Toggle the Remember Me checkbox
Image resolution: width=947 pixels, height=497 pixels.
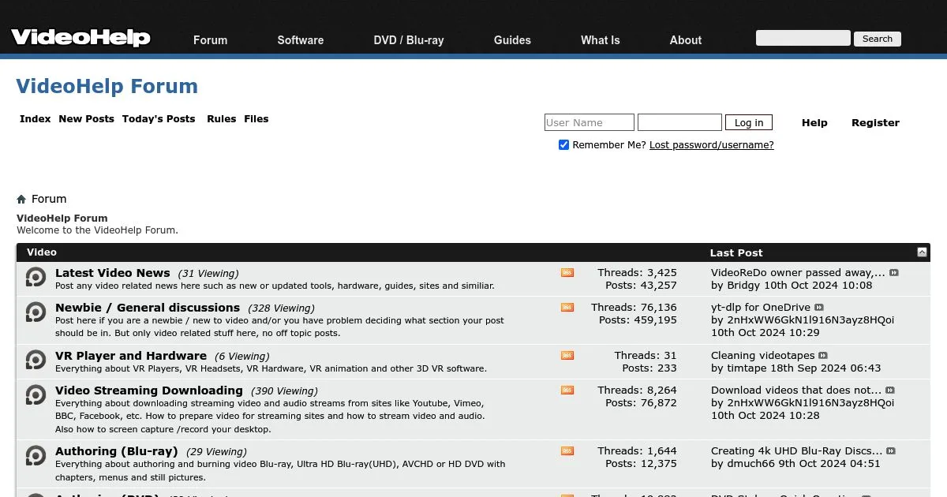(563, 145)
